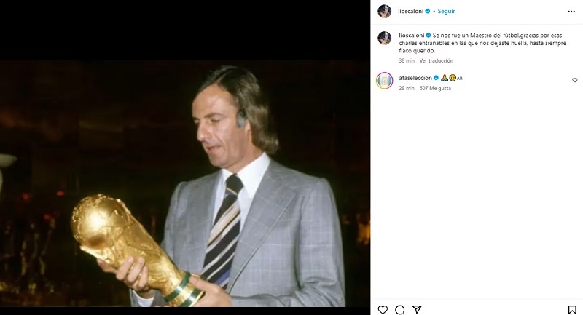This screenshot has width=583, height=315.
Task: Open the lioscaloni username in the caption
Action: 411,35
